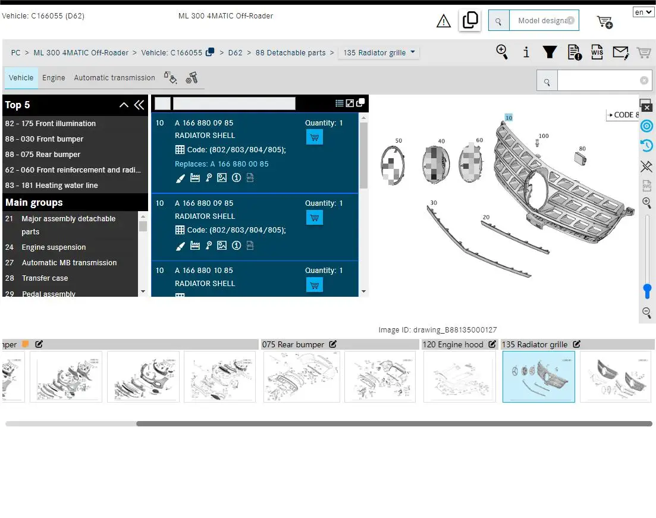The height and width of the screenshot is (518, 656).
Task: Open the vehicle info 'i' icon
Action: point(526,52)
